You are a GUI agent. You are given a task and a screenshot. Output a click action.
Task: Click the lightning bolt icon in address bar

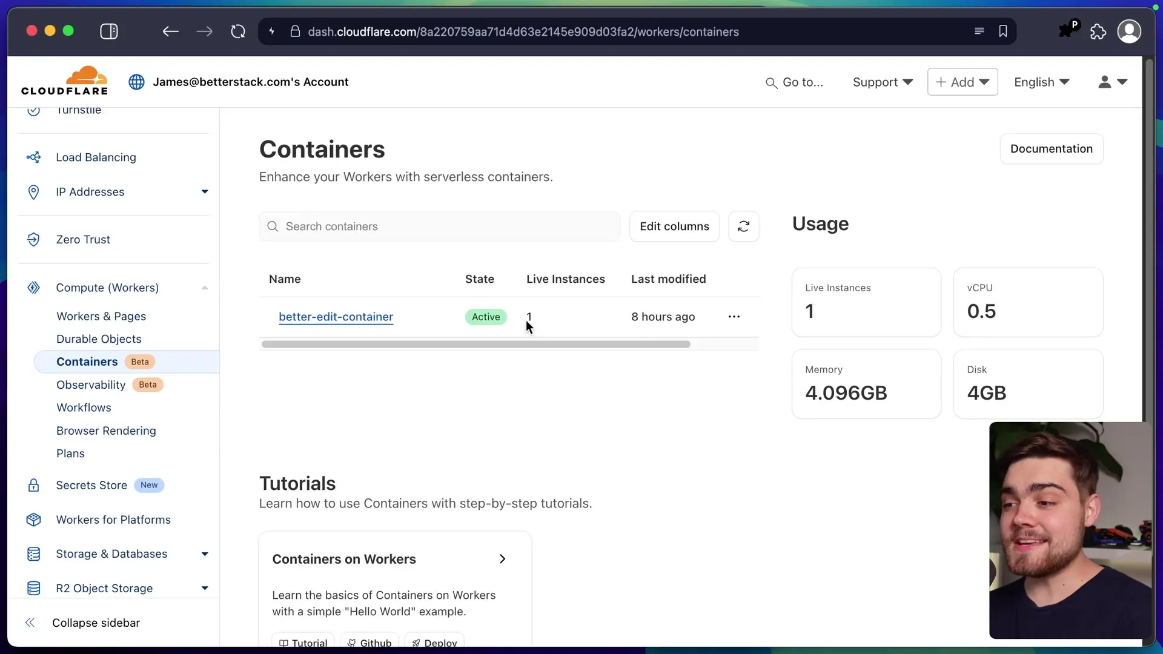coord(272,31)
